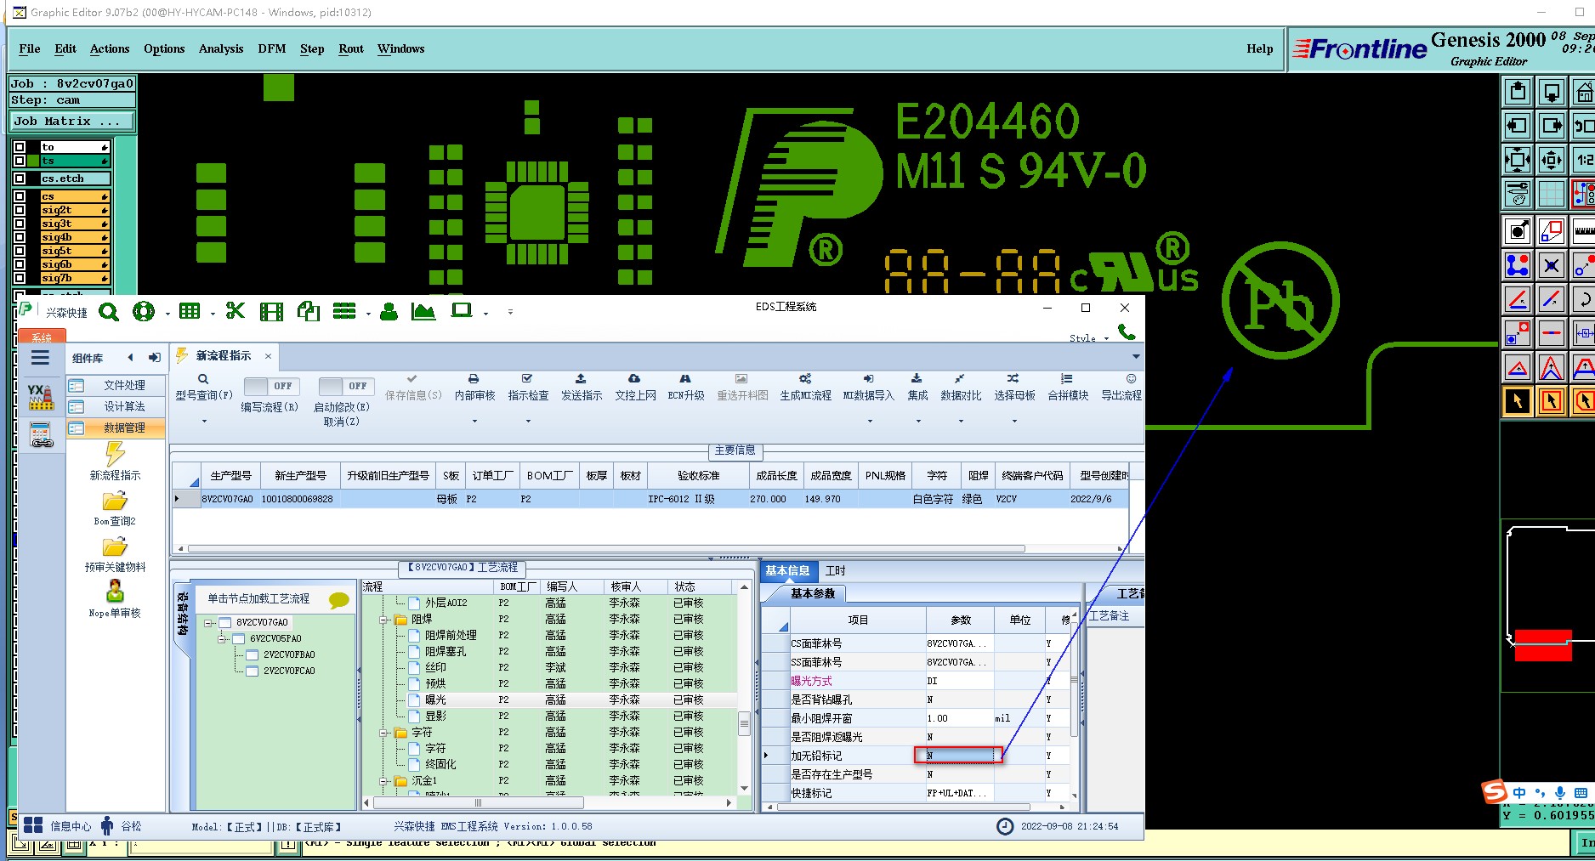Open the DFM menu
Viewport: 1595px width, 861px height.
272,48
